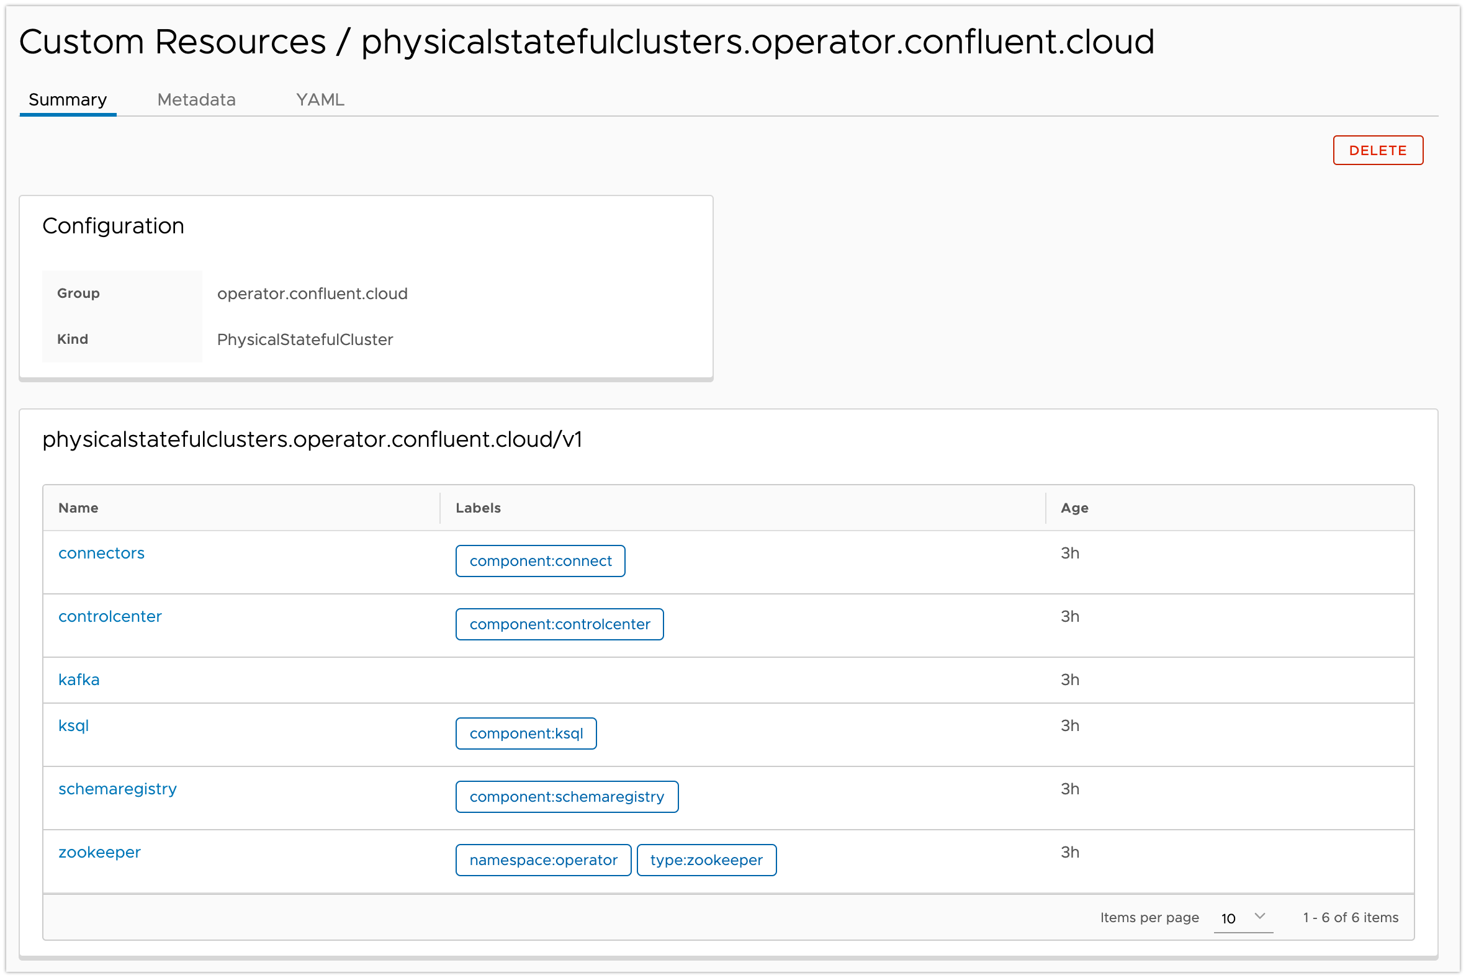
Task: Open the ksql resource link
Action: 74,725
